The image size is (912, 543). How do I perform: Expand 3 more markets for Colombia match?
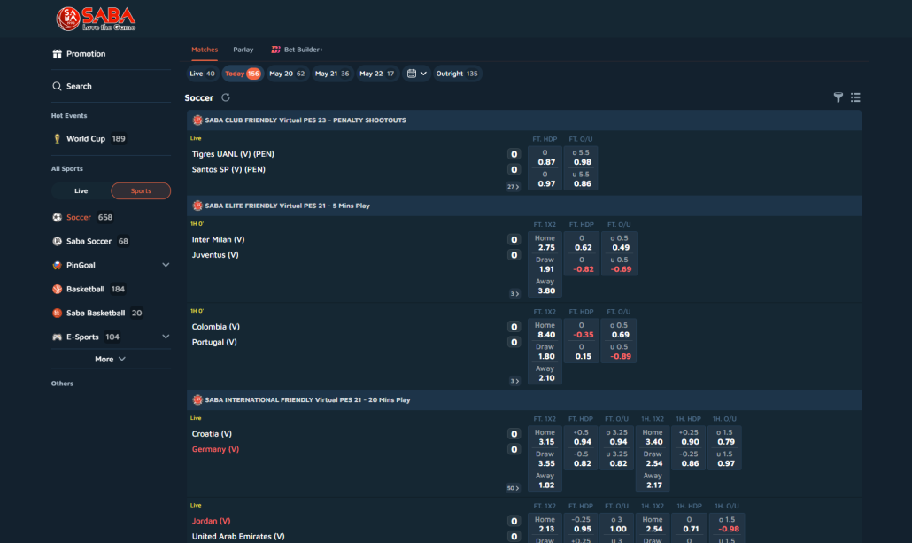[x=514, y=381]
